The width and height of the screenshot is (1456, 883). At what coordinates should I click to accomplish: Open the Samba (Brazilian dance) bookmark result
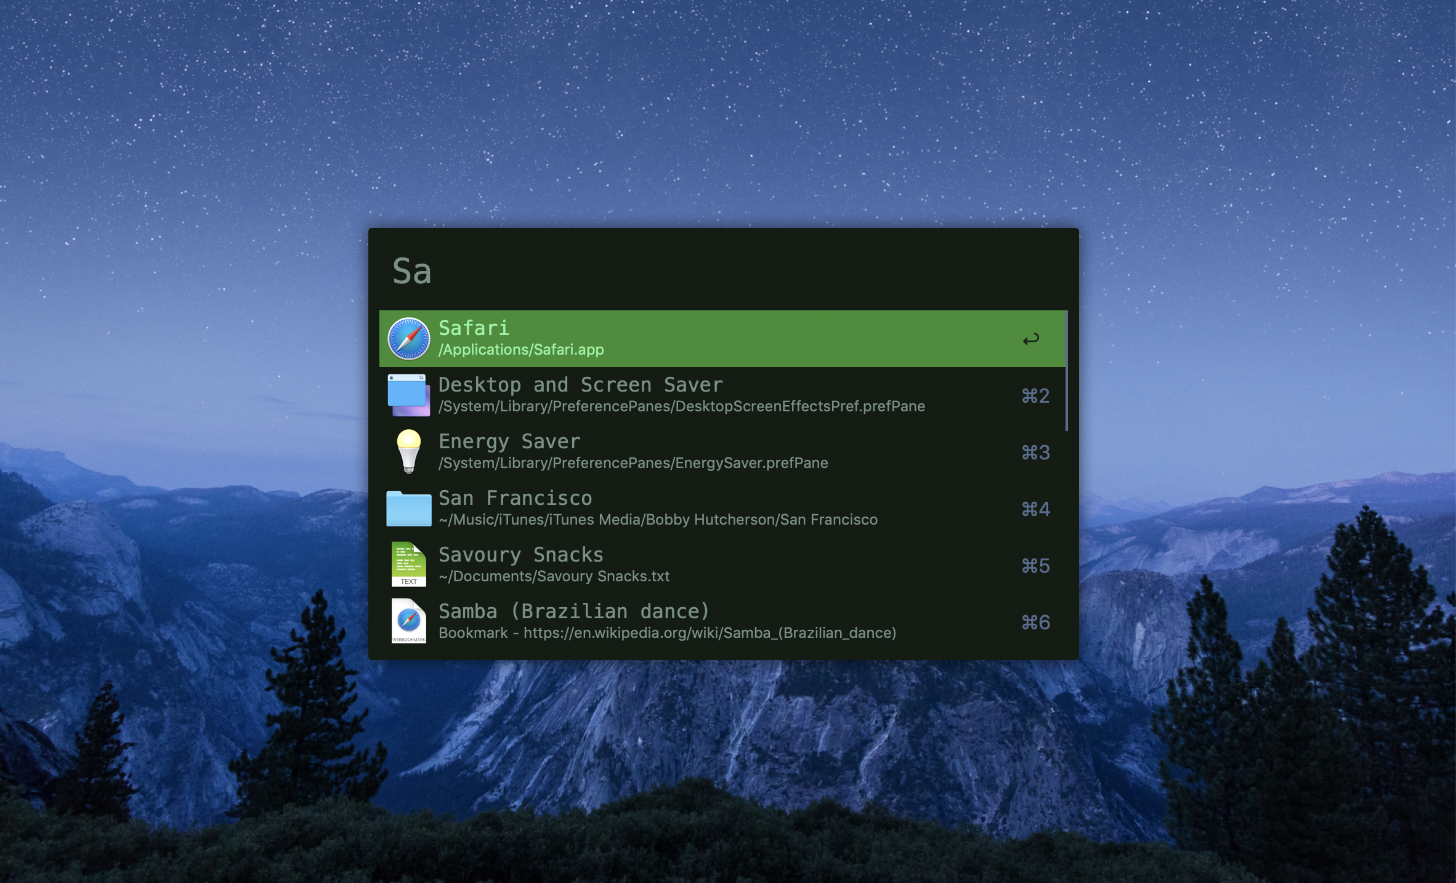[574, 611]
